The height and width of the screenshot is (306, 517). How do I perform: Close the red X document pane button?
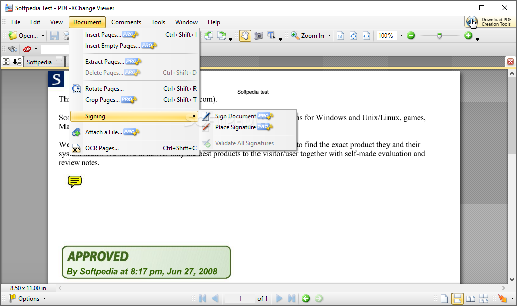pos(510,62)
